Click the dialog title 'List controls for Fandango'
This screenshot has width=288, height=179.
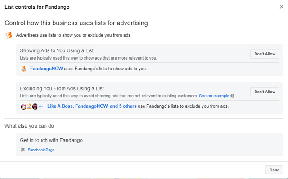(37, 7)
